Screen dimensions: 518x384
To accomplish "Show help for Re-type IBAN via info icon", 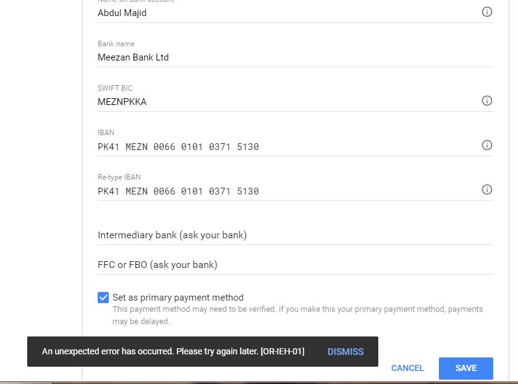I will click(487, 190).
